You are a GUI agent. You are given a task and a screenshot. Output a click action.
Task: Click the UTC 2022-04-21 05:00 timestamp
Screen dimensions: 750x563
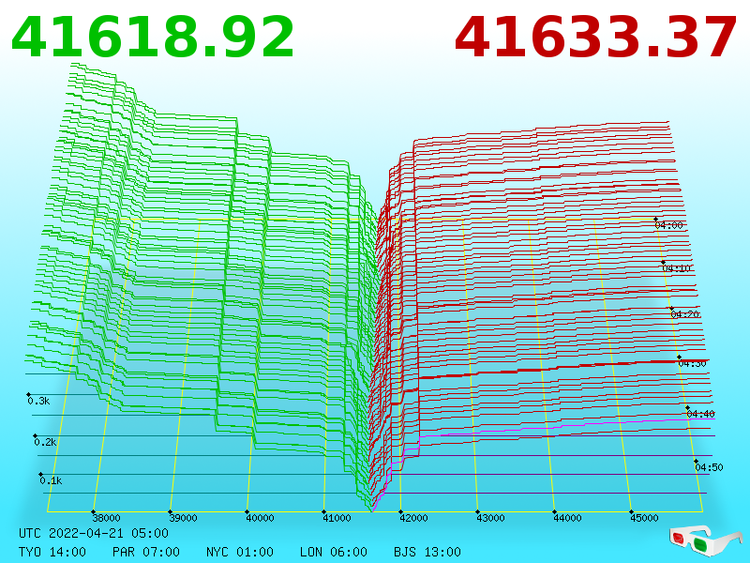94,533
